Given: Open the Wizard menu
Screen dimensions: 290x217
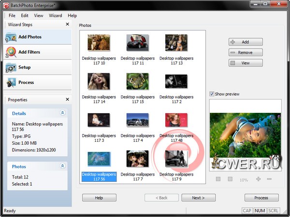Looking at the screenshot, I should (55, 15).
